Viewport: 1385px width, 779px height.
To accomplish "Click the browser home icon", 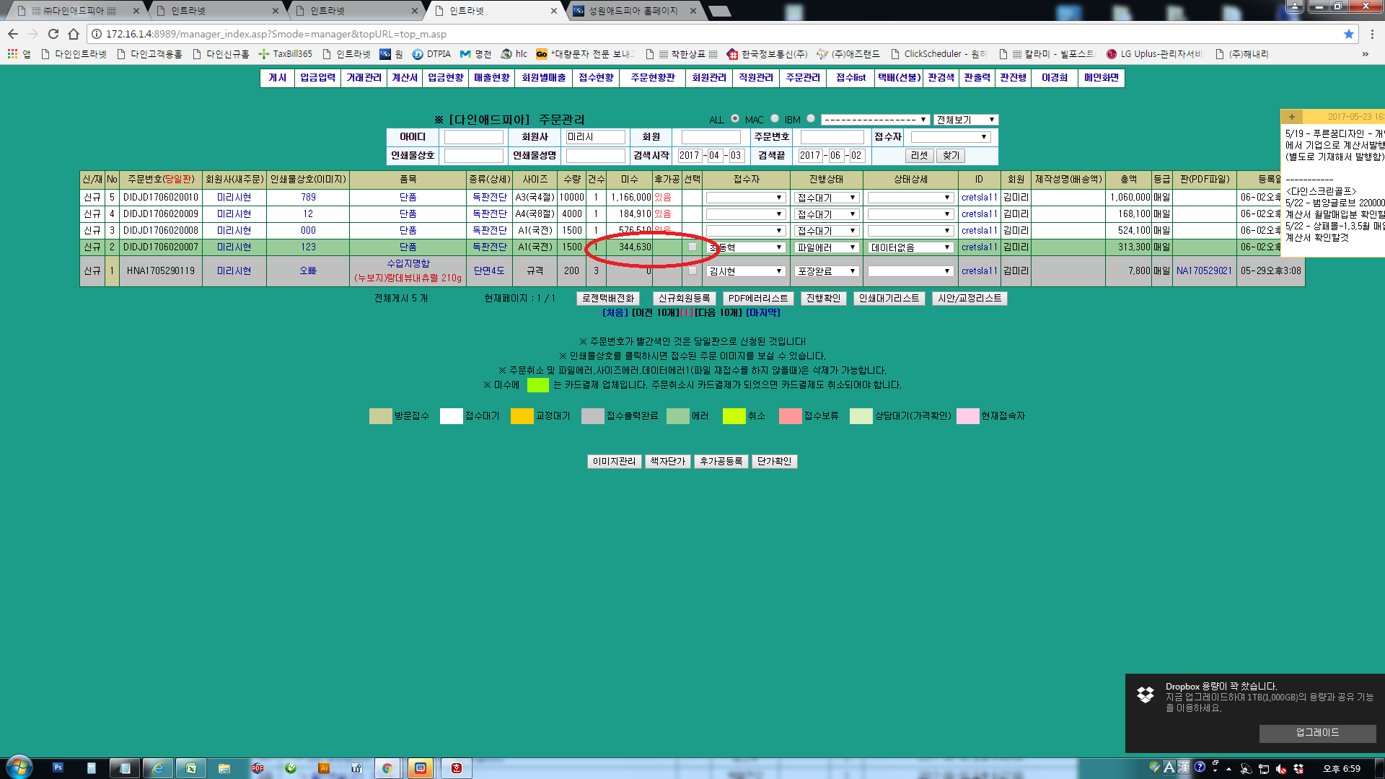I will point(74,34).
